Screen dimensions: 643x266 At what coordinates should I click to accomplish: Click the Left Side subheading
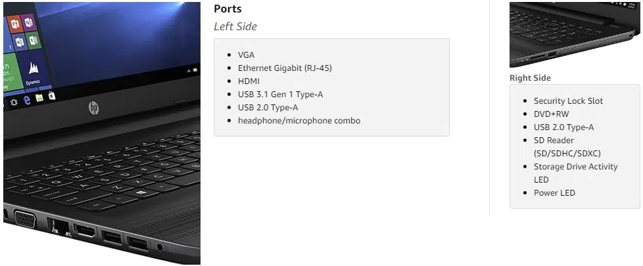(x=235, y=27)
